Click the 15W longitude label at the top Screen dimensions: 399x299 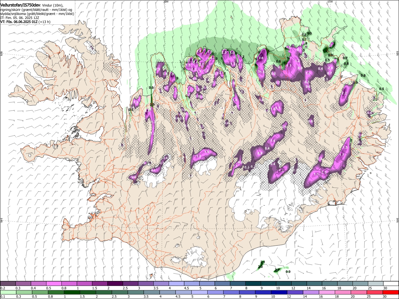[x=330, y=2]
